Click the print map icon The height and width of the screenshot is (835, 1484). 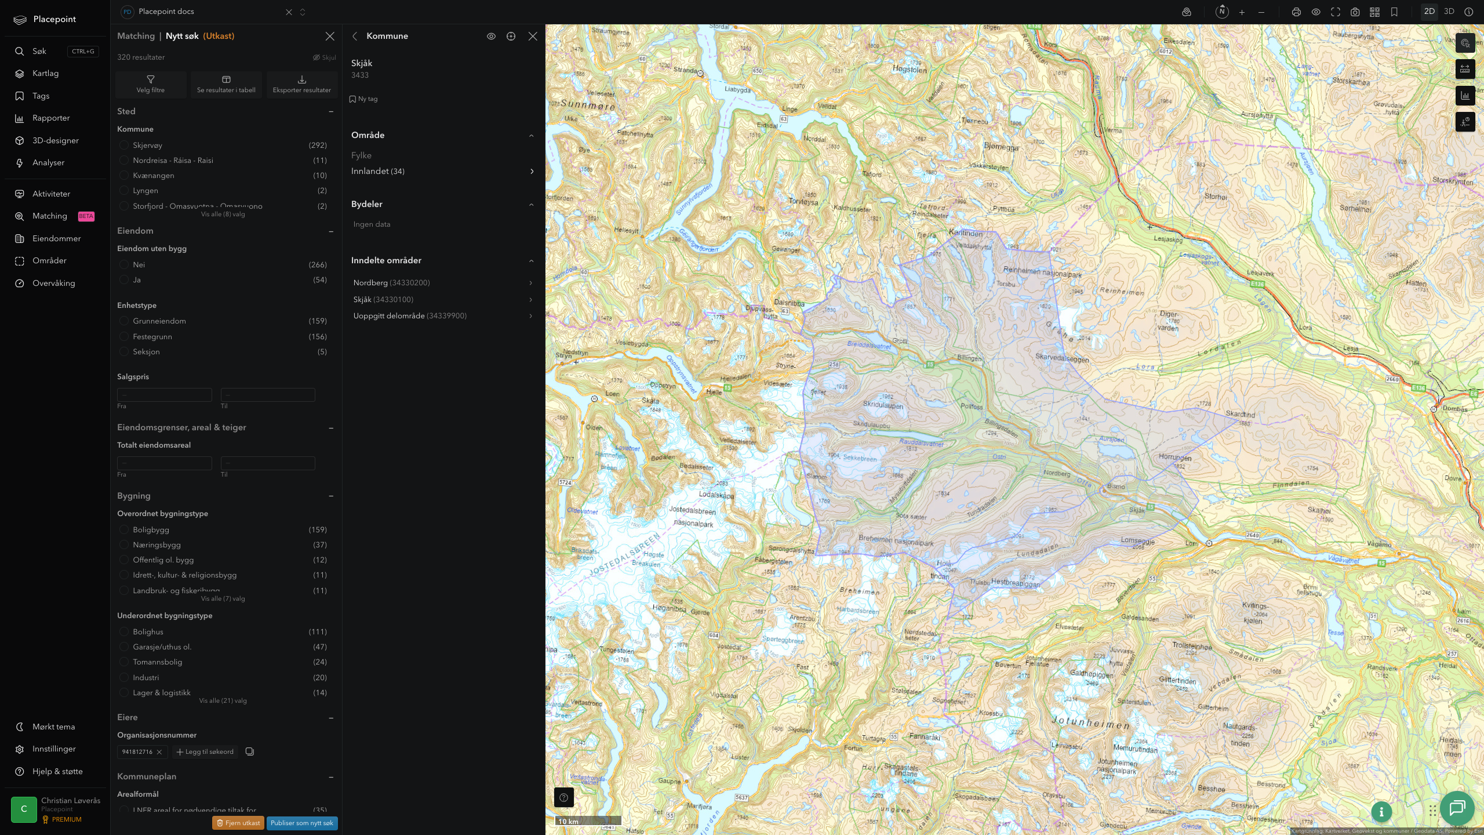point(1296,12)
